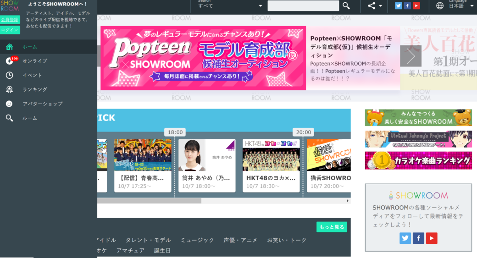Advance the banner carousel with the right arrow
The height and width of the screenshot is (258, 477).
(410, 56)
